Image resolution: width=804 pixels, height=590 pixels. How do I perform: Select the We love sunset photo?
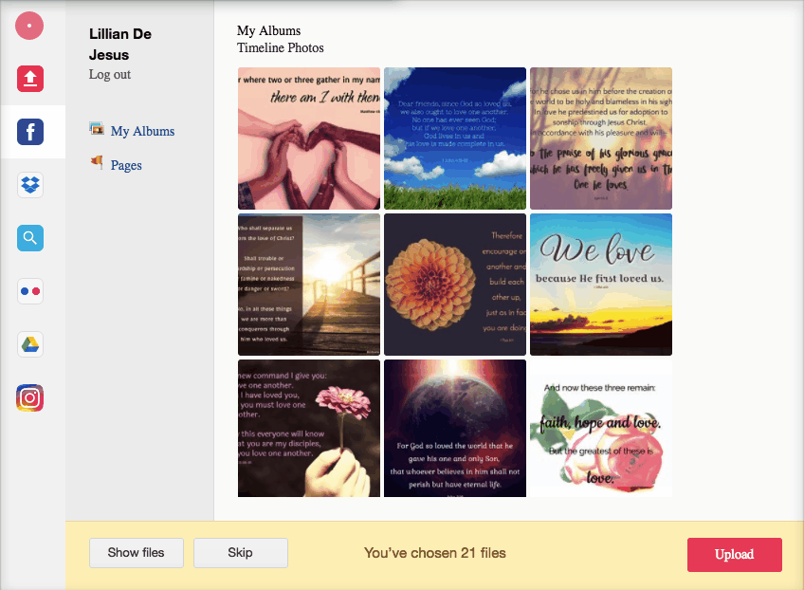click(601, 285)
